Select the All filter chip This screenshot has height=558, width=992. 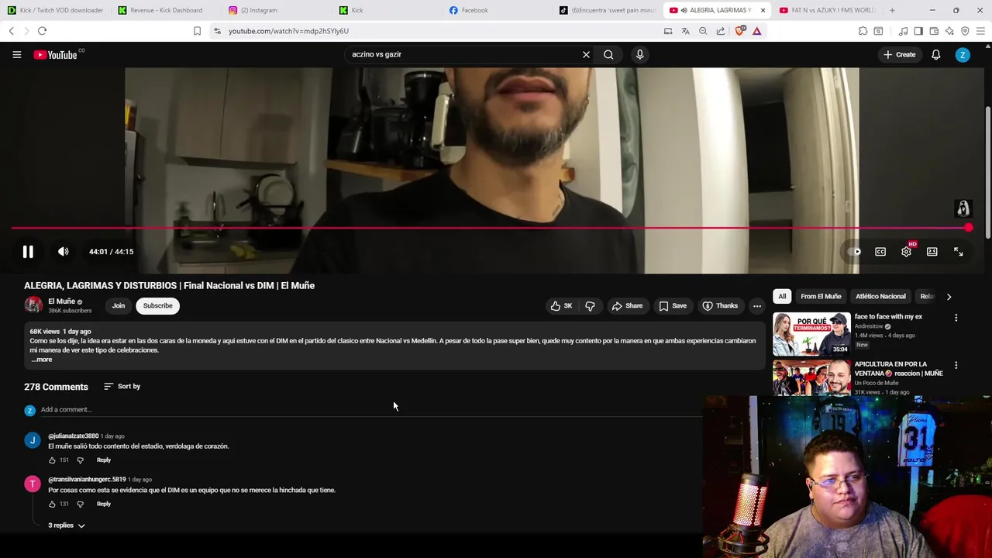pyautogui.click(x=782, y=296)
